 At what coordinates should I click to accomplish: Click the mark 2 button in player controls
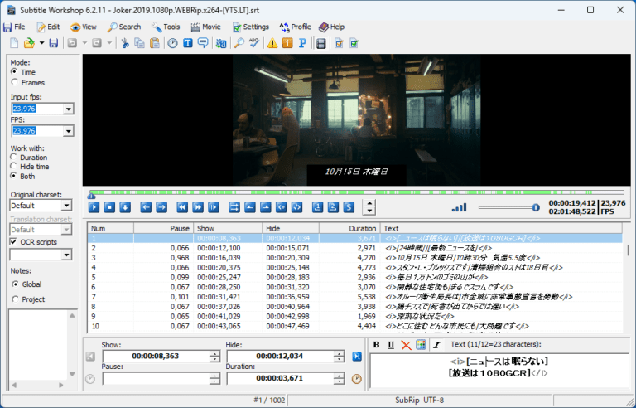pos(333,207)
